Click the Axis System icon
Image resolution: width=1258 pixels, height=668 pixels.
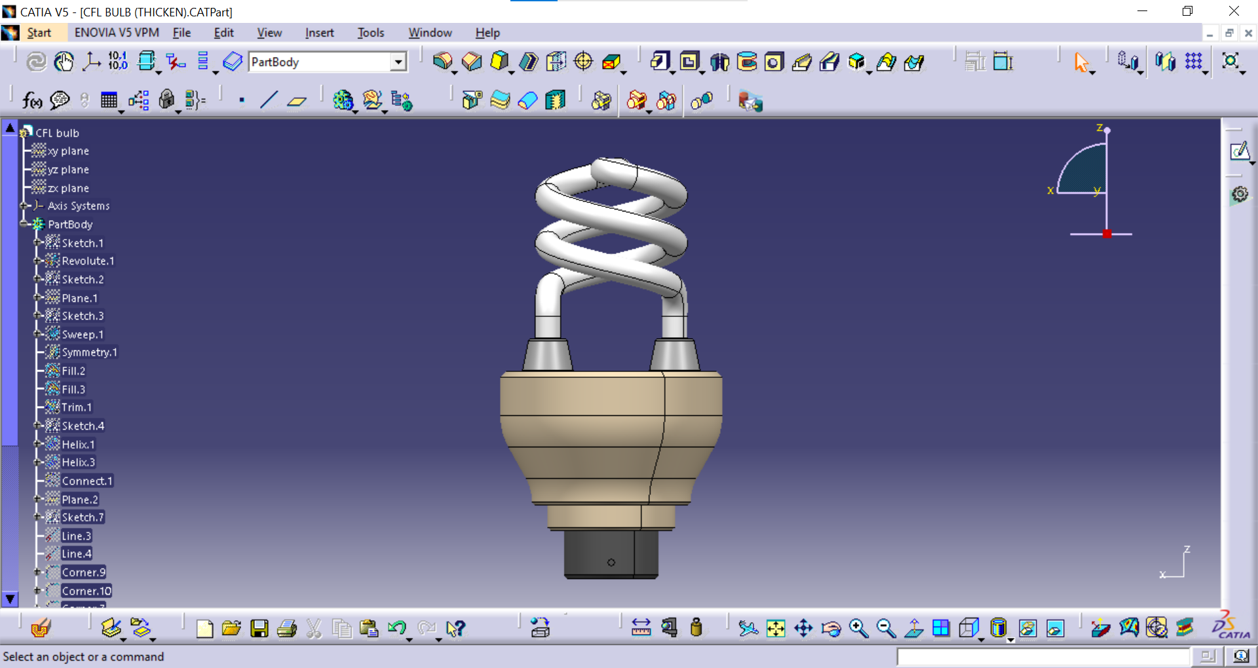pyautogui.click(x=91, y=62)
